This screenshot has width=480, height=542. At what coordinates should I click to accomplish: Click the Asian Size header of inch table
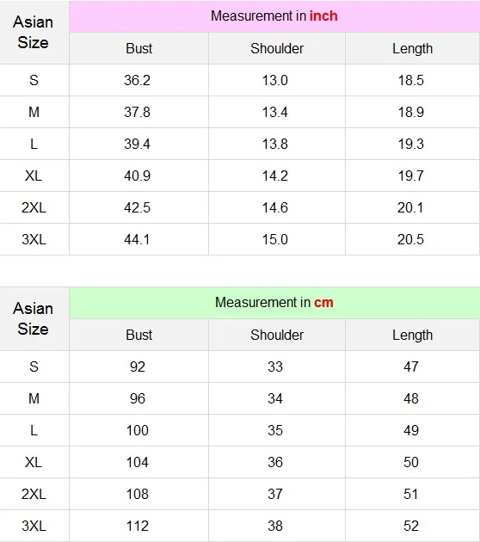[34, 32]
